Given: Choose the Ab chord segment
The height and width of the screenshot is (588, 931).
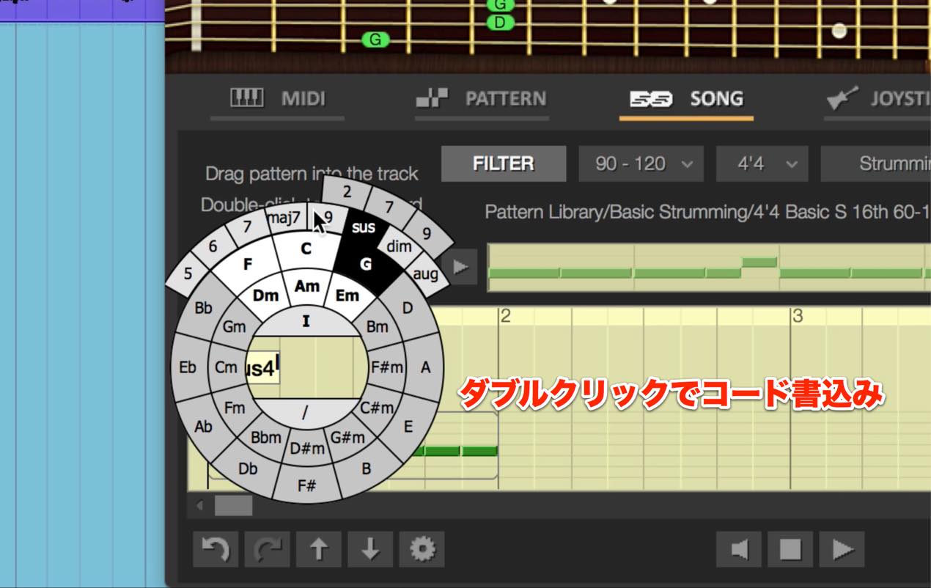Looking at the screenshot, I should pos(203,425).
